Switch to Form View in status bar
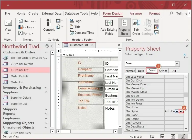This screenshot has height=140, width=192. point(152,137)
